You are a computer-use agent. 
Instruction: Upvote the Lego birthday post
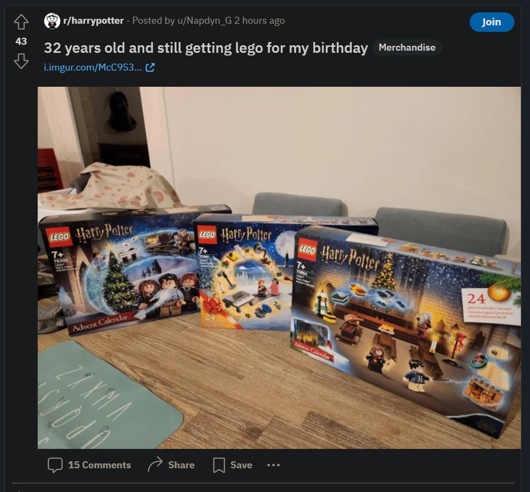21,22
